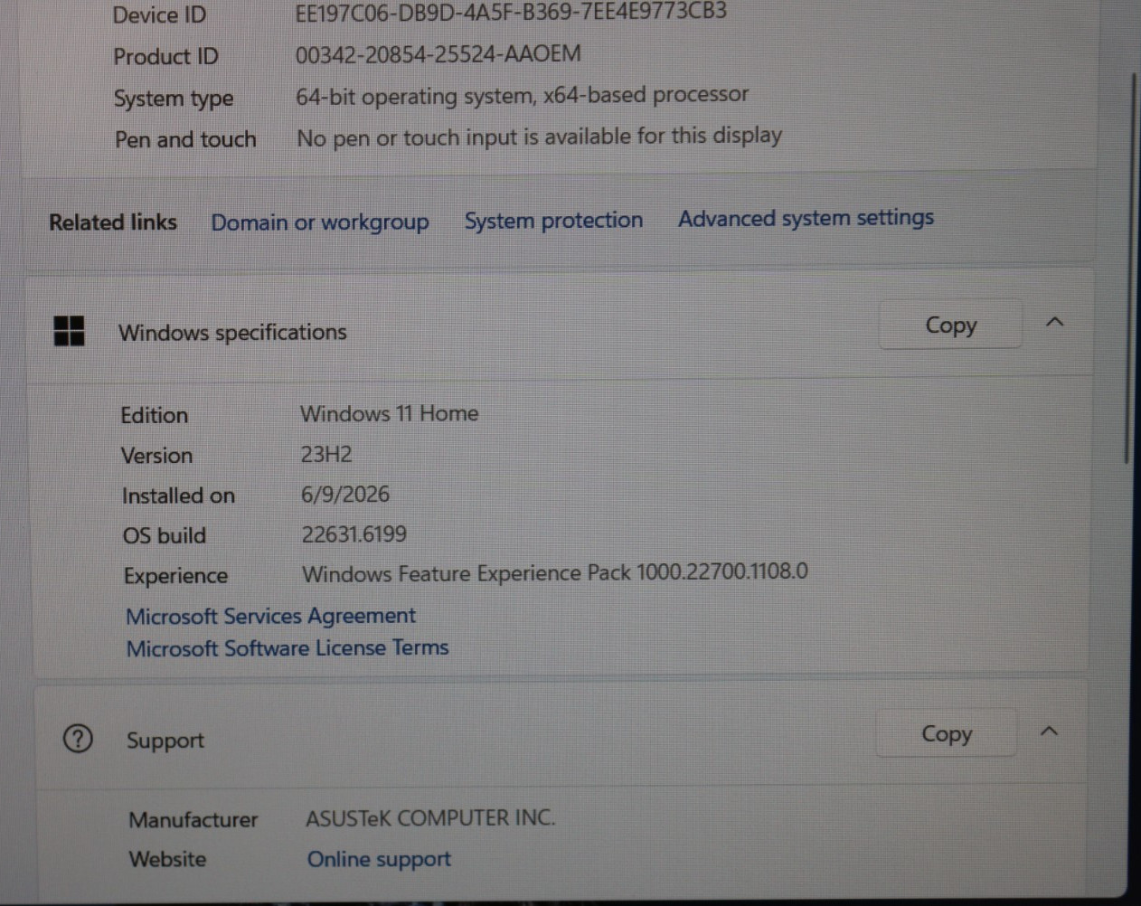Select Product ID value 00342-20854-25524-AAOEM
This screenshot has width=1141, height=906.
click(x=438, y=54)
